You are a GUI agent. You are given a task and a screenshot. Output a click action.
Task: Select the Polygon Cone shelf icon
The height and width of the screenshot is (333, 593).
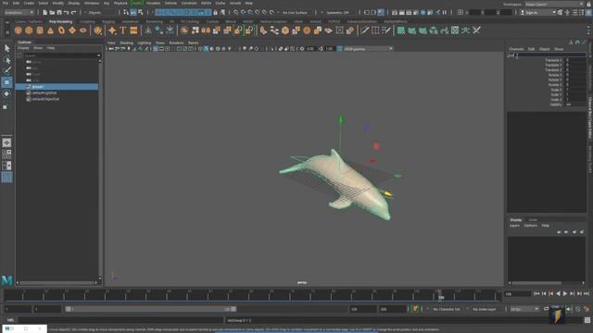(50, 31)
